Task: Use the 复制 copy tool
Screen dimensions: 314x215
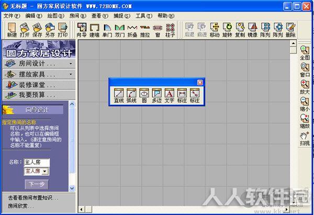Action: click(x=240, y=30)
